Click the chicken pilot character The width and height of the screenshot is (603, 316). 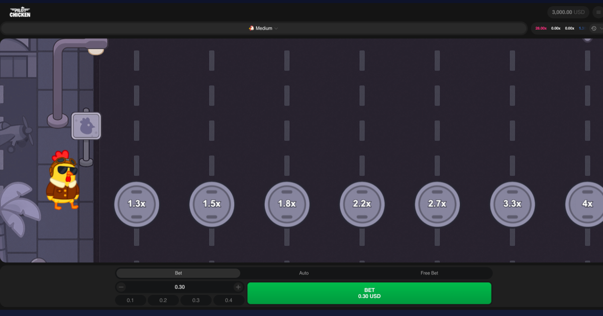(x=63, y=180)
